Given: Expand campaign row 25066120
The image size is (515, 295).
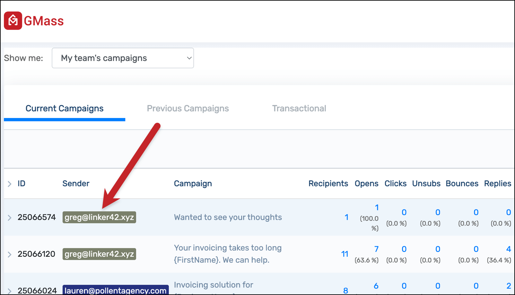Looking at the screenshot, I should click(x=9, y=255).
